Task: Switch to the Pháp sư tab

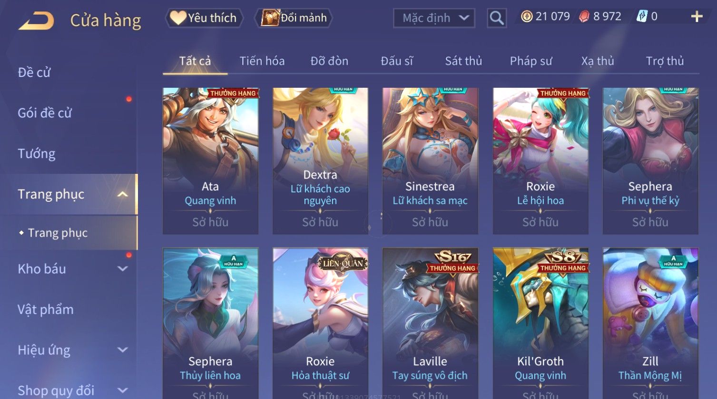Action: click(x=531, y=61)
